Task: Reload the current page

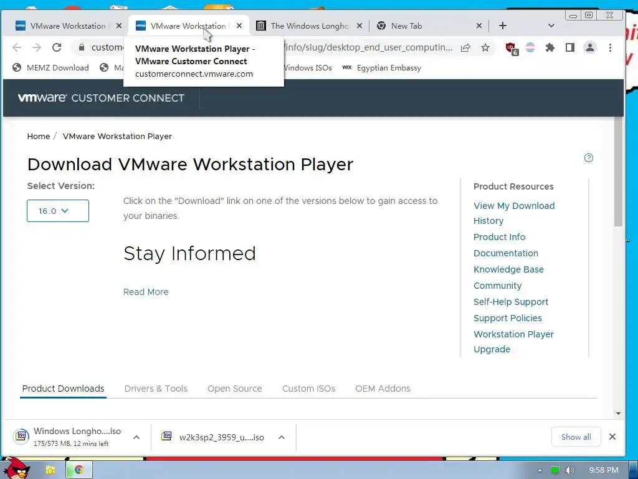Action: [x=57, y=47]
